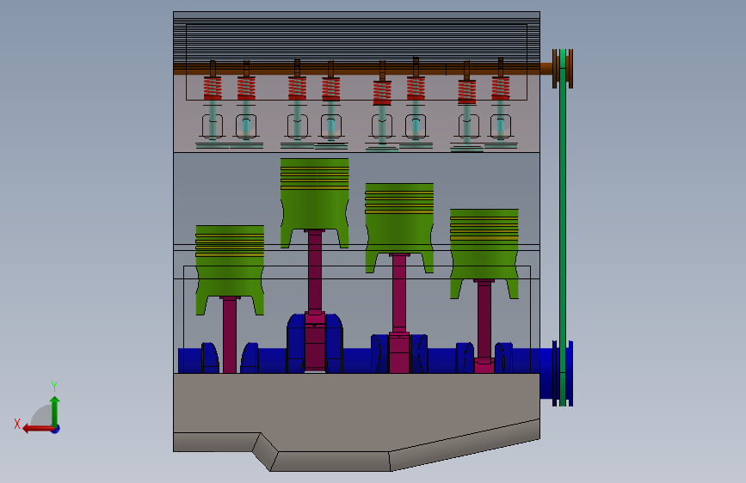Click the blue Z axis dot of triad
746x483 pixels.
click(56, 429)
